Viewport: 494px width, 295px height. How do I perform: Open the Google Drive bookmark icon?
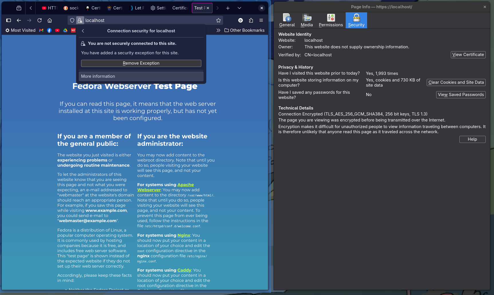(x=65, y=30)
